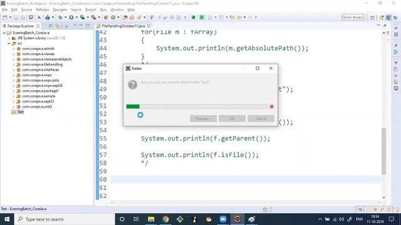
Task: Collapse the src folder node
Action: click(x=9, y=44)
